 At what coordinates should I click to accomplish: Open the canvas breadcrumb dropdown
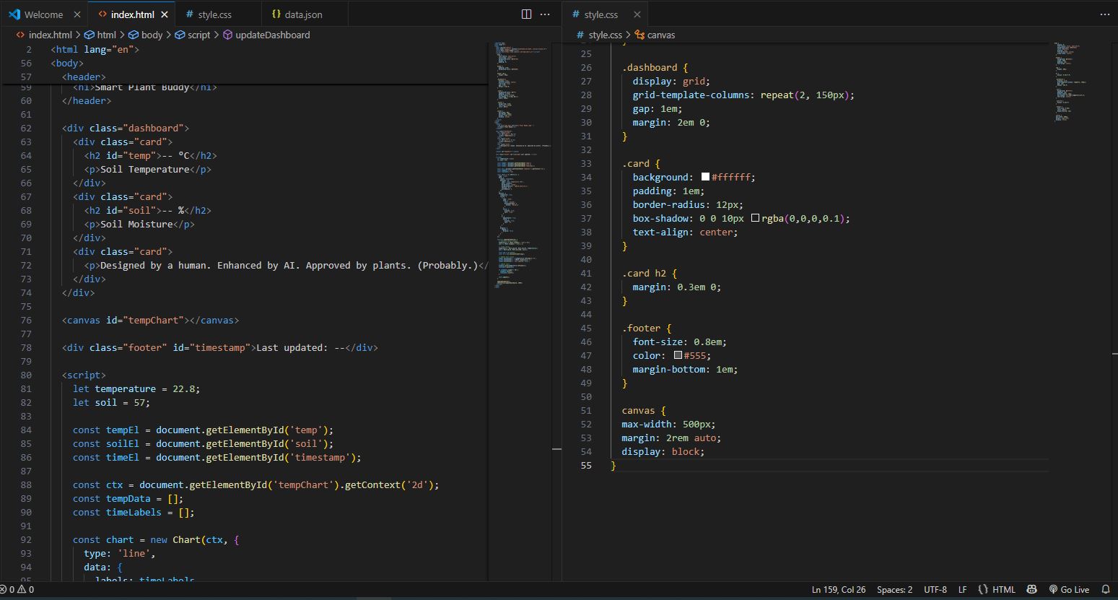pyautogui.click(x=655, y=35)
